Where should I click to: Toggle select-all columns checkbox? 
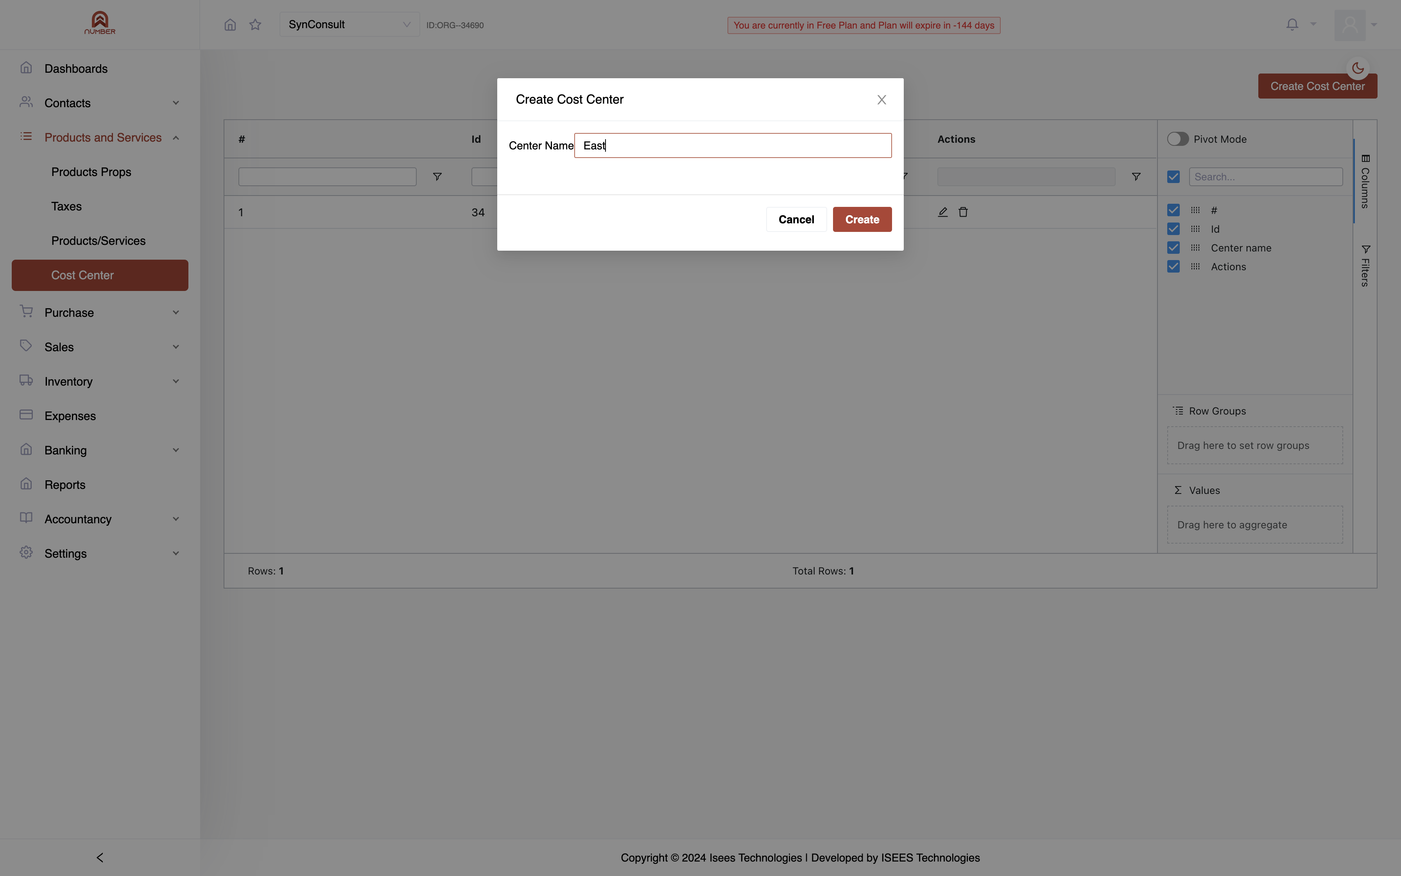click(1173, 177)
